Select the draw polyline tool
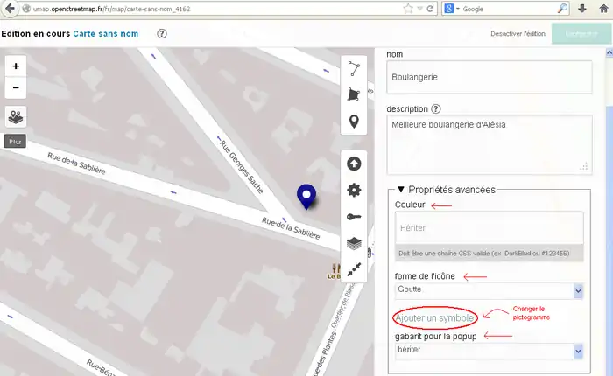This screenshot has height=376, width=613. click(x=354, y=68)
